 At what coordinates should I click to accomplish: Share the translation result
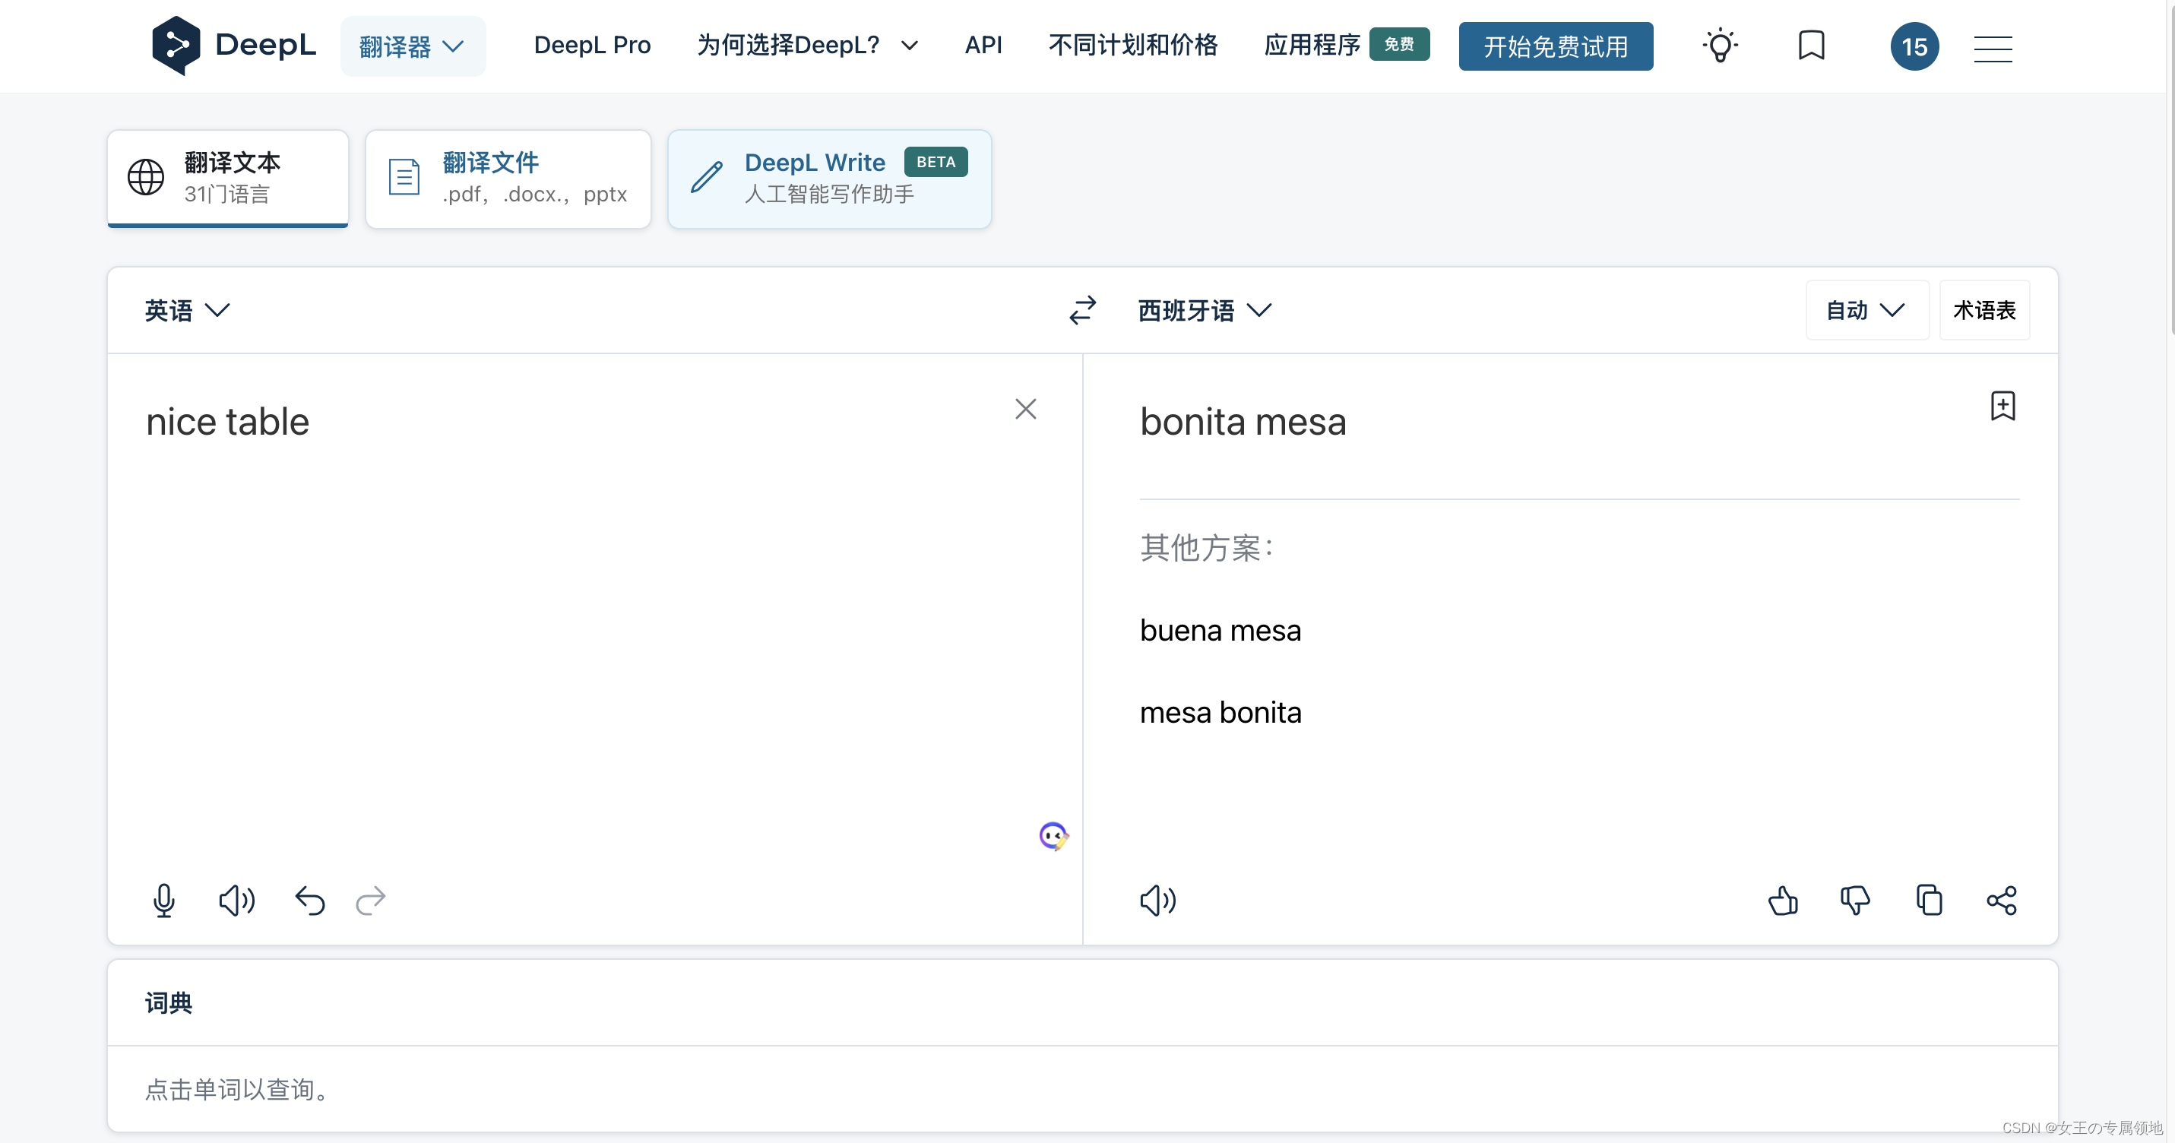coord(2002,900)
